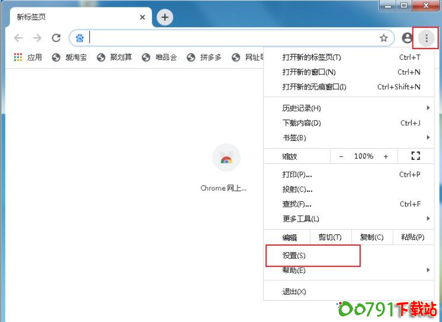Click the bookmark star icon in address bar
Image resolution: width=442 pixels, height=322 pixels.
(383, 38)
